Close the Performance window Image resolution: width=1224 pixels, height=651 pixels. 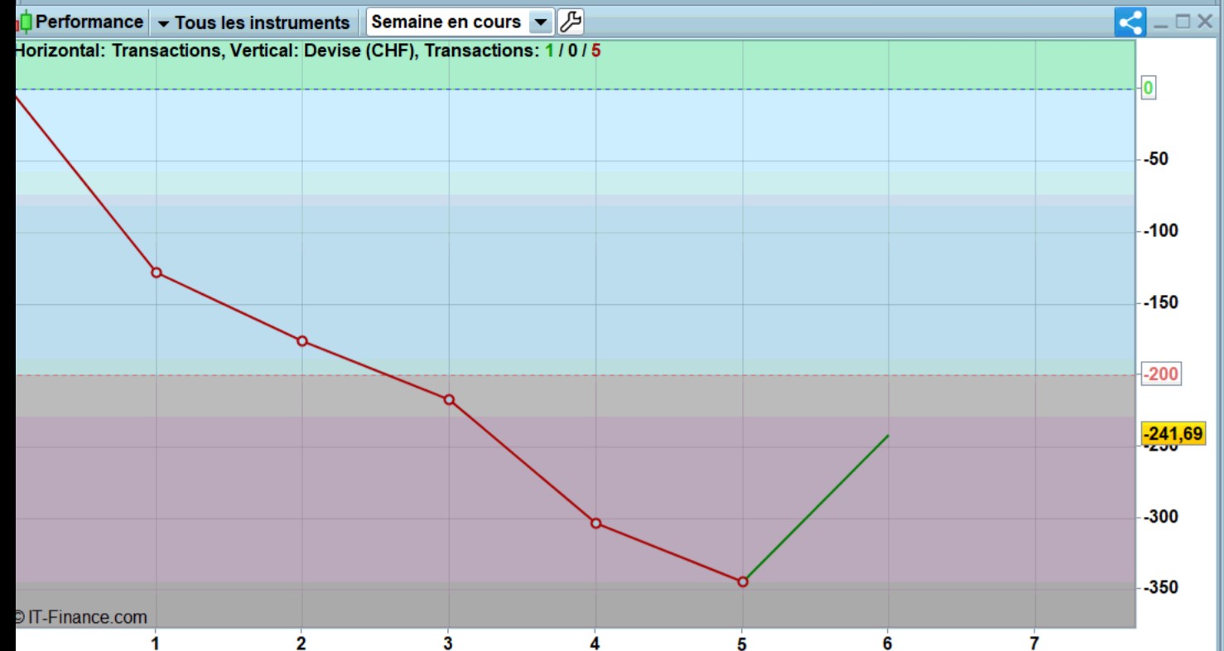tap(1204, 22)
